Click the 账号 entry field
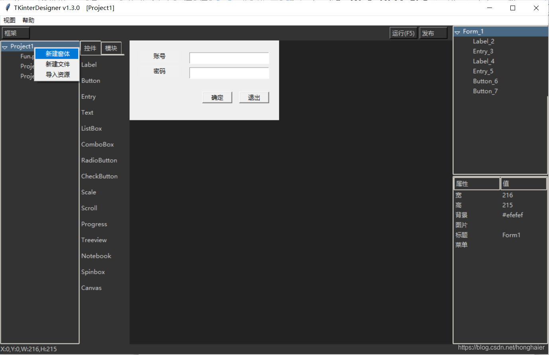The image size is (549, 355). point(229,58)
